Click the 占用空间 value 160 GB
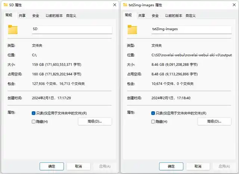The width and height of the screenshot is (239, 174). pyautogui.click(x=56, y=74)
